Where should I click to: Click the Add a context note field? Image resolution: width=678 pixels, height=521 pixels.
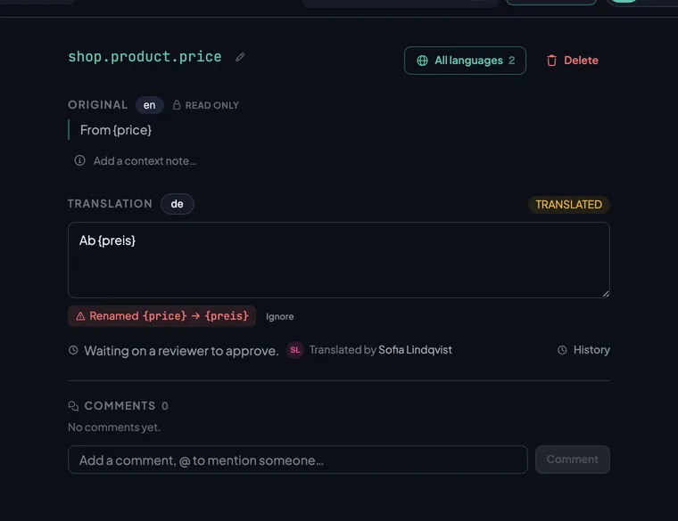pyautogui.click(x=145, y=161)
